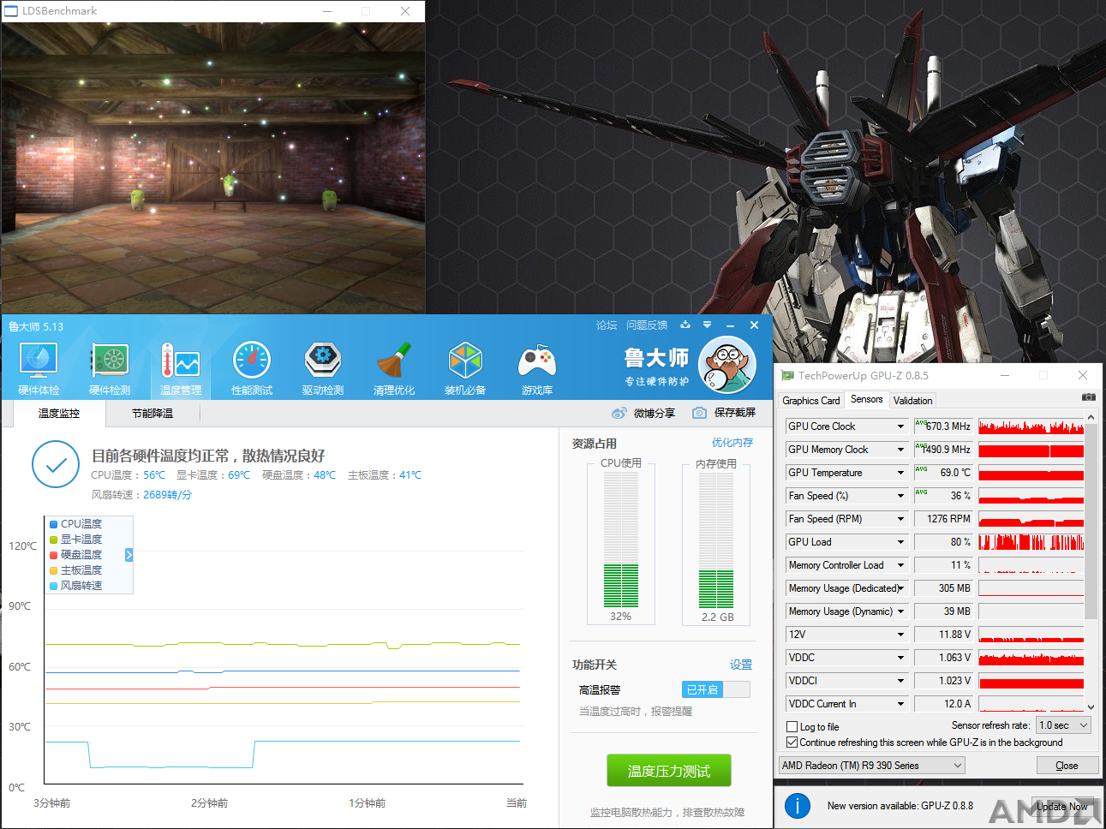Click the 鲁大师 mascot avatar
This screenshot has height=829, width=1106.
727,366
